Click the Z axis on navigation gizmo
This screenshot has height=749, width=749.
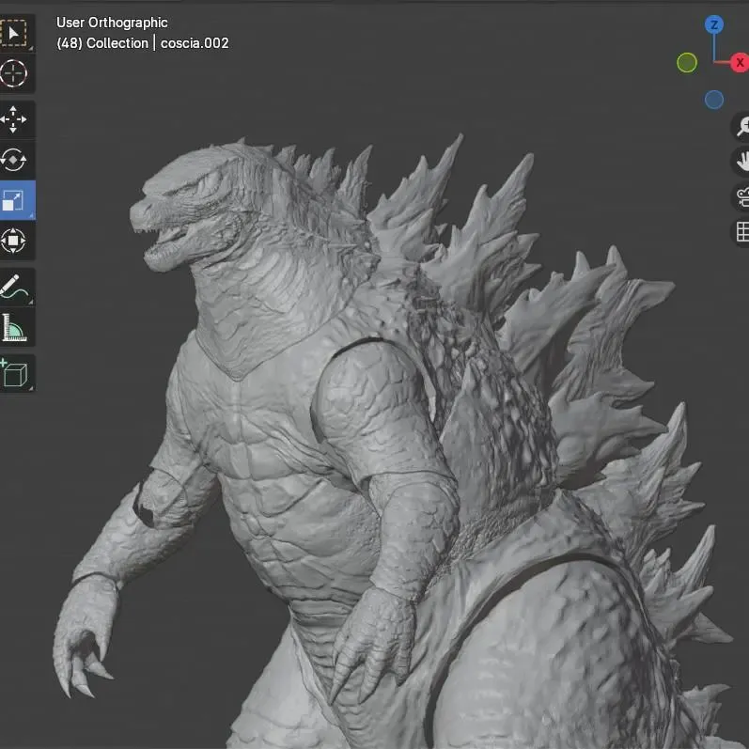713,24
